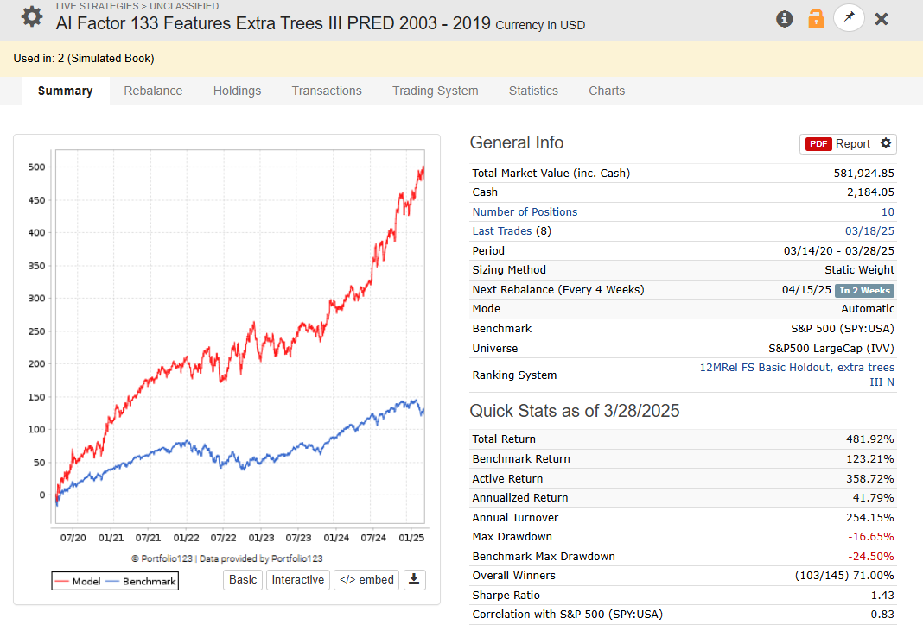The width and height of the screenshot is (923, 631).
Task: Click the Total Market Value 581,924.85
Action: pyautogui.click(x=864, y=173)
